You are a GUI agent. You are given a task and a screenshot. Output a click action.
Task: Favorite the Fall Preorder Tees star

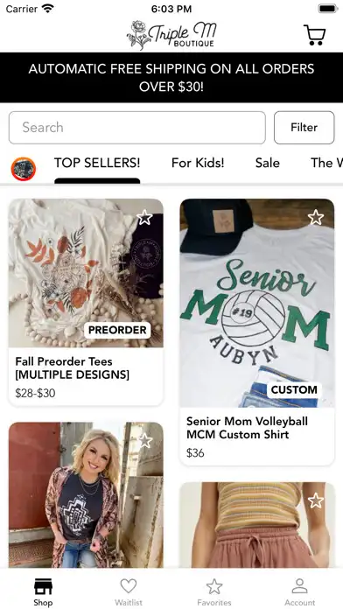coord(144,218)
